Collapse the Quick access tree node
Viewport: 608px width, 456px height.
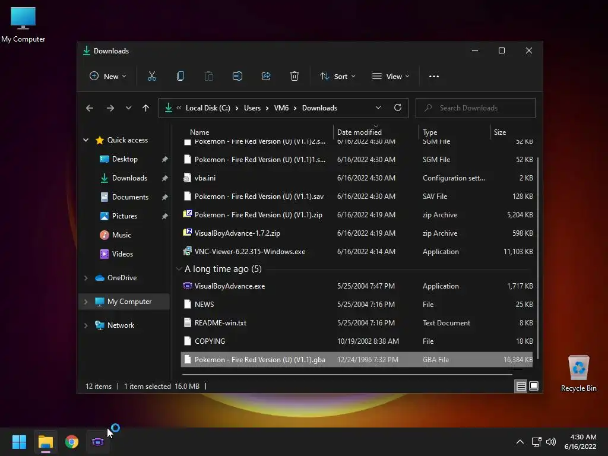click(x=85, y=140)
